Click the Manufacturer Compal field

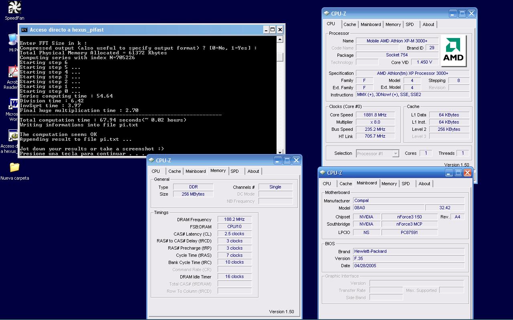coord(408,201)
